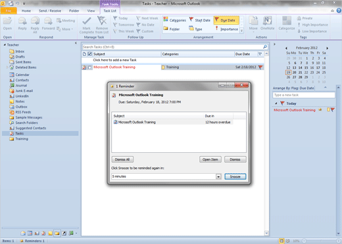This screenshot has width=342, height=244.
Task: Open the Send / Receive tab
Action: 50,10
